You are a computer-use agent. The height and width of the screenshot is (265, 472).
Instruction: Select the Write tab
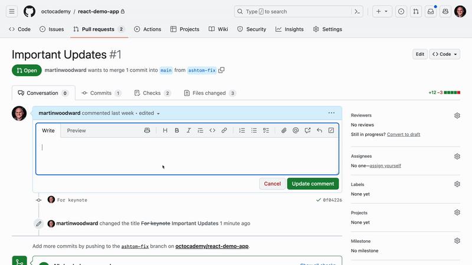48,130
